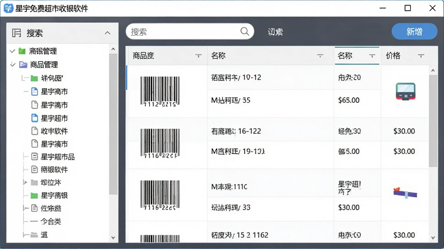
Task: Click the barcode beside the M率珢:1110 item
Action: click(160, 195)
